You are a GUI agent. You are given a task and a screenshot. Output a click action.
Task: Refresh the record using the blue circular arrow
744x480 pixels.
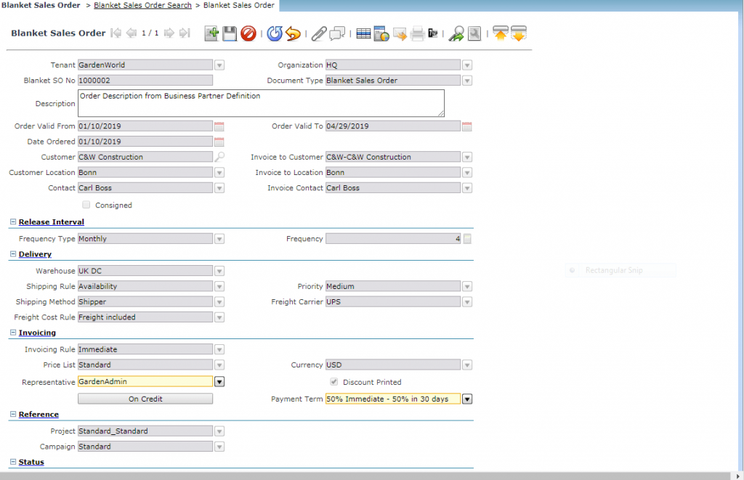tap(275, 33)
